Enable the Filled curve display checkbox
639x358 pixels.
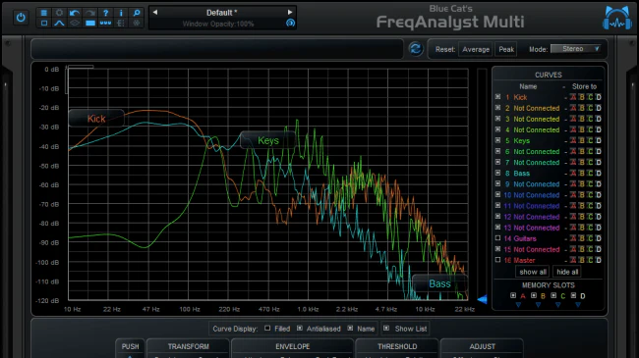[267, 328]
